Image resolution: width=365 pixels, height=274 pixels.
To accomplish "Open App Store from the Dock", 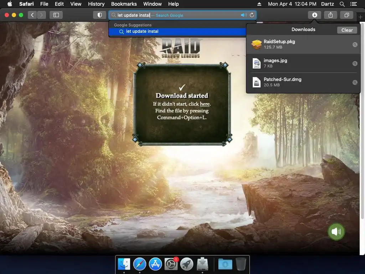I will [x=155, y=264].
